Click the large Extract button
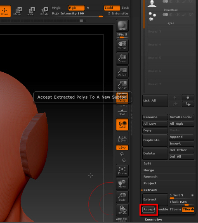 155,199
